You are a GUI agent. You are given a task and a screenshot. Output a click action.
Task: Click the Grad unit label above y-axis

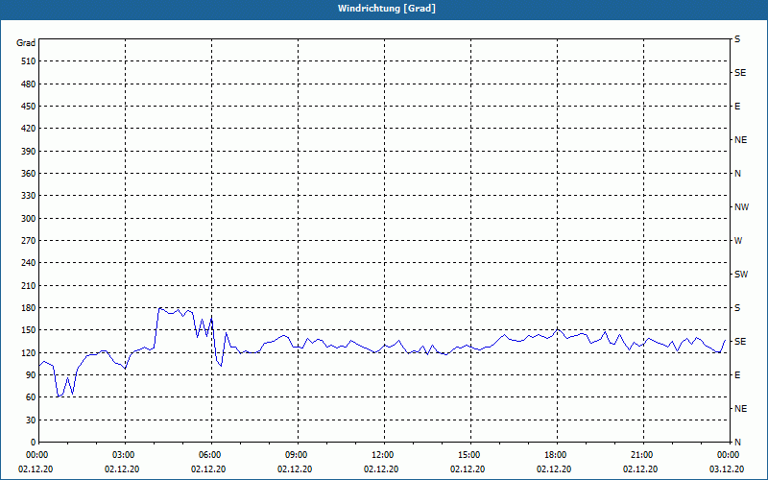click(26, 43)
